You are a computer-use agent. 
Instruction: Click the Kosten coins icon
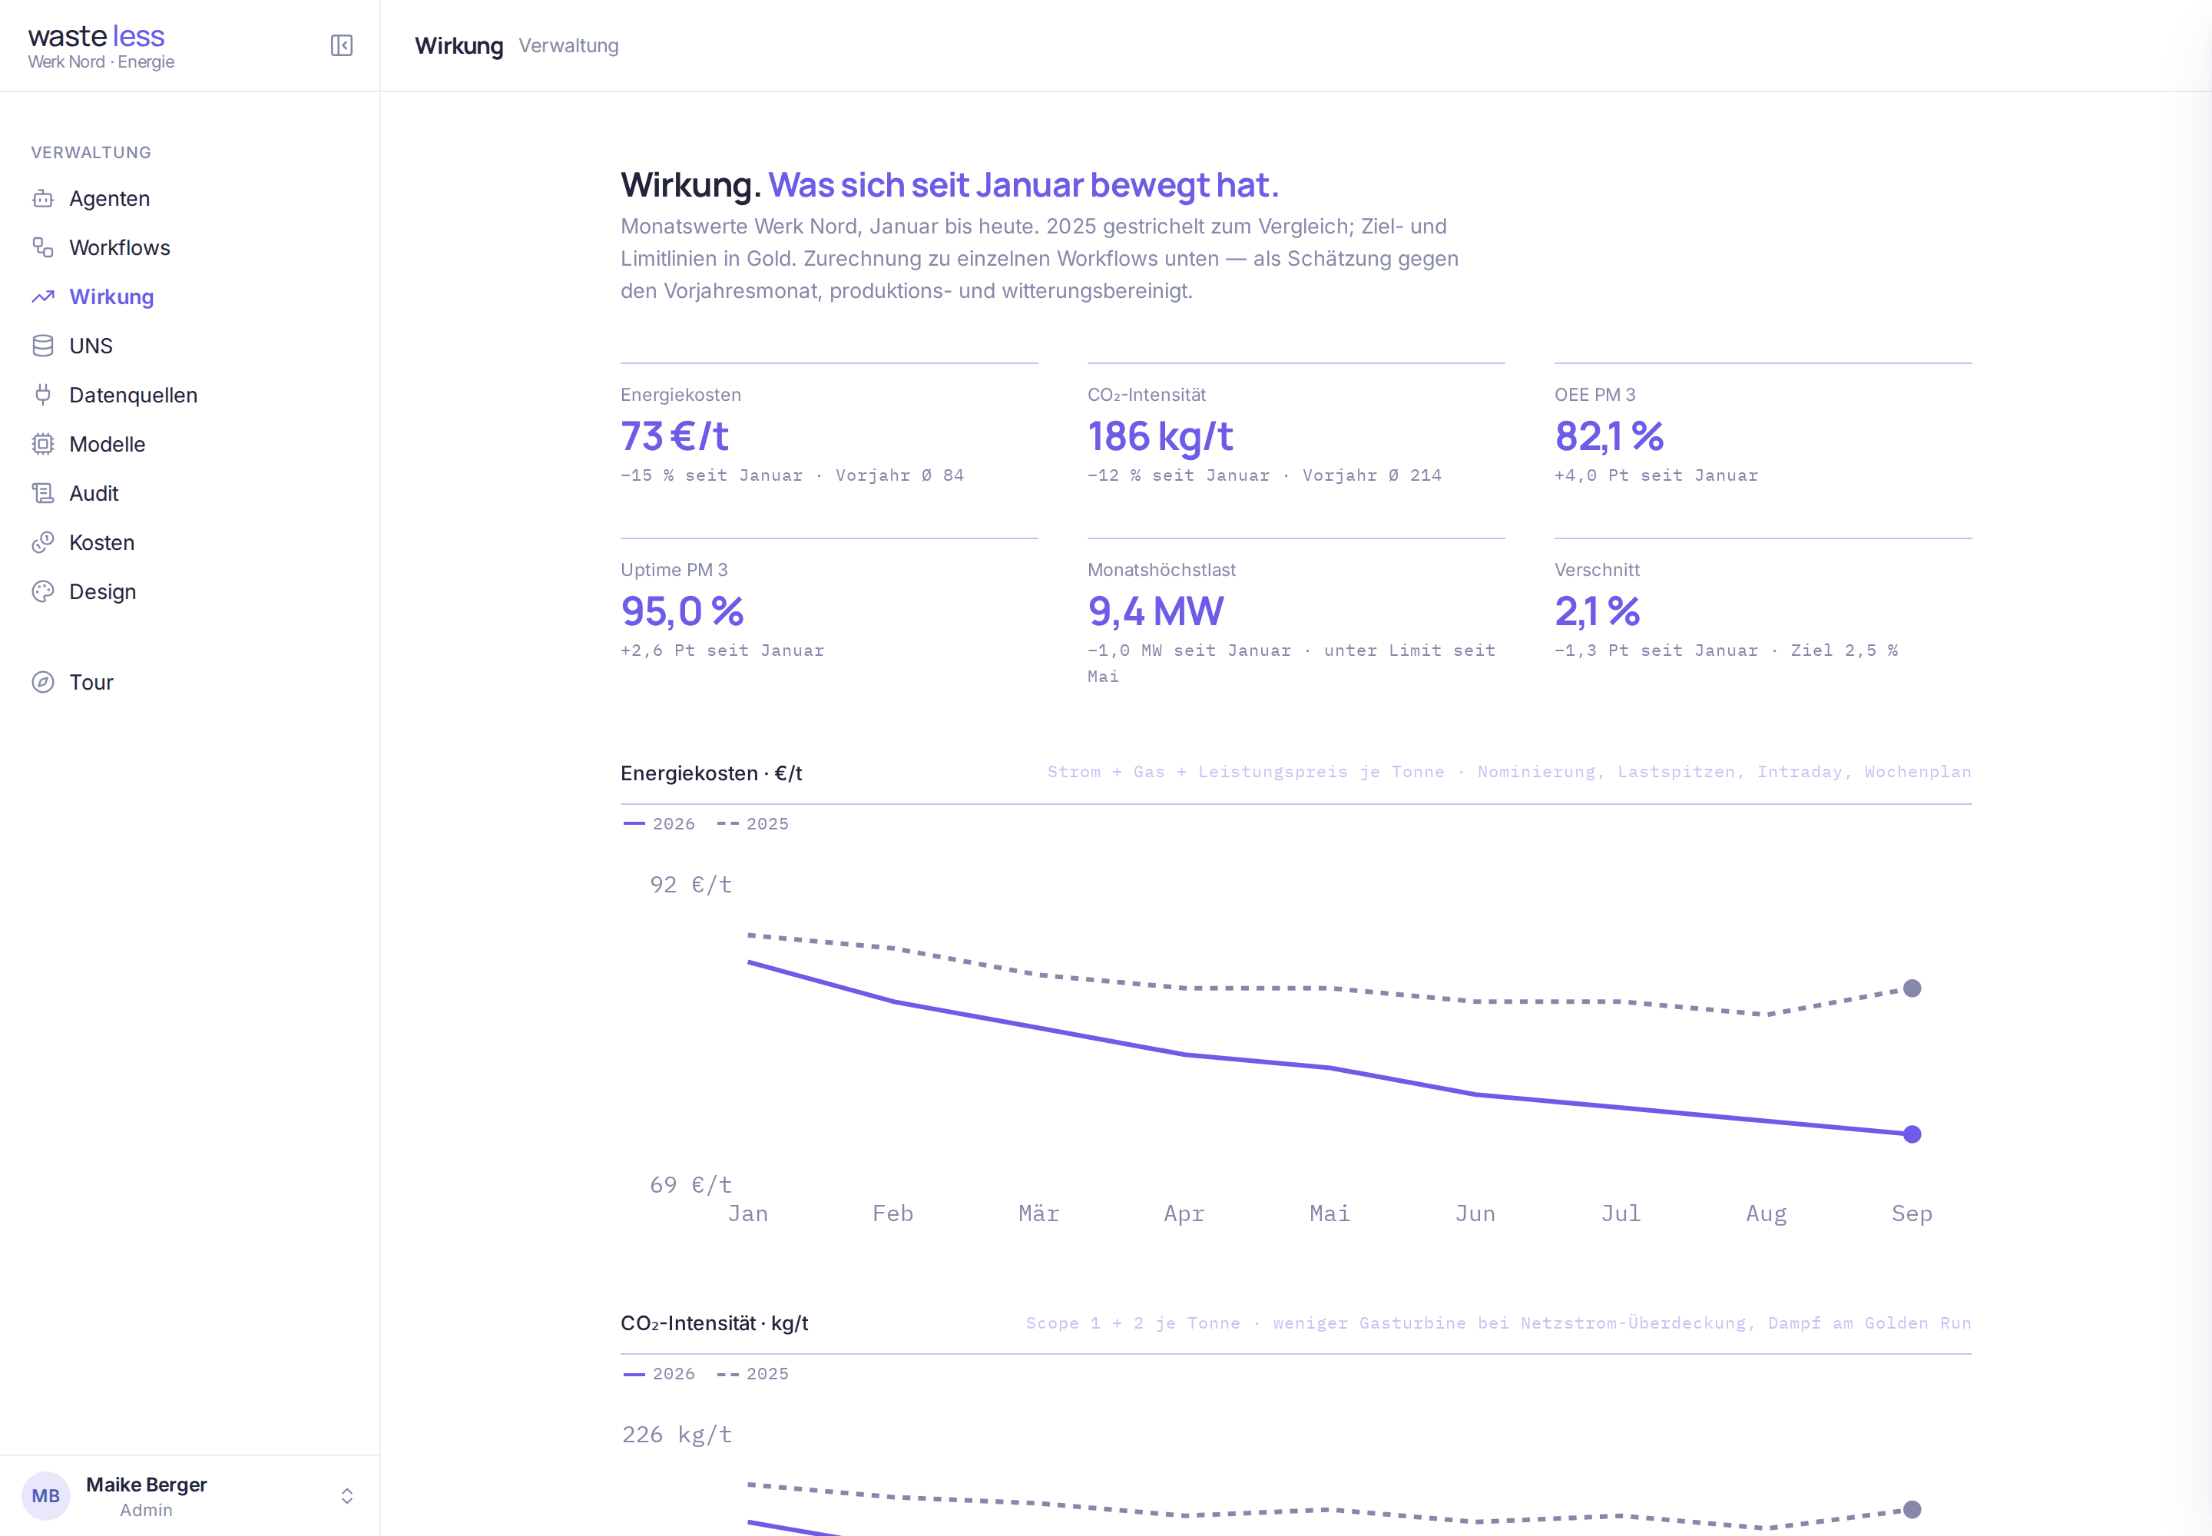click(x=43, y=542)
